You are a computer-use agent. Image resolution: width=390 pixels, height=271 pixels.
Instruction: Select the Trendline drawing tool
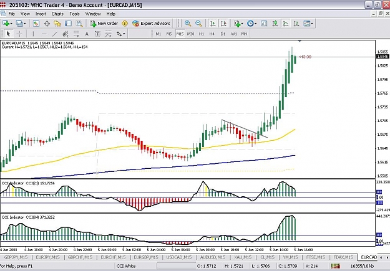55,34
